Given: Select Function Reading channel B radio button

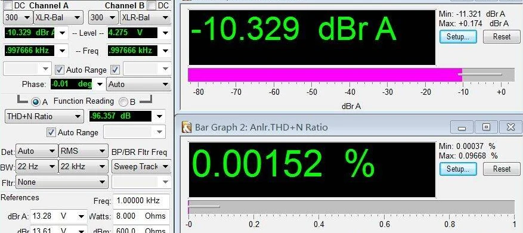Looking at the screenshot, I should click(123, 102).
